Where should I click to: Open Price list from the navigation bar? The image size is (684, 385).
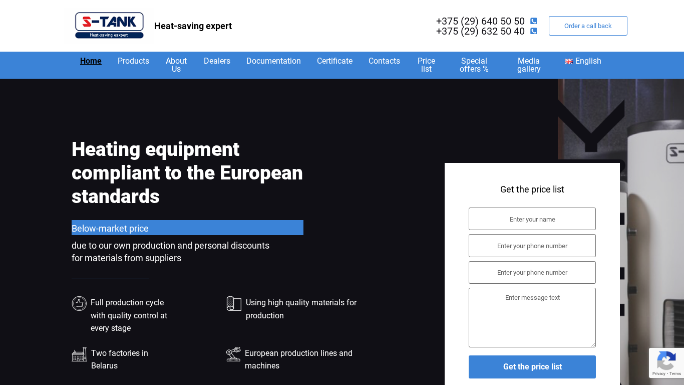point(426,65)
